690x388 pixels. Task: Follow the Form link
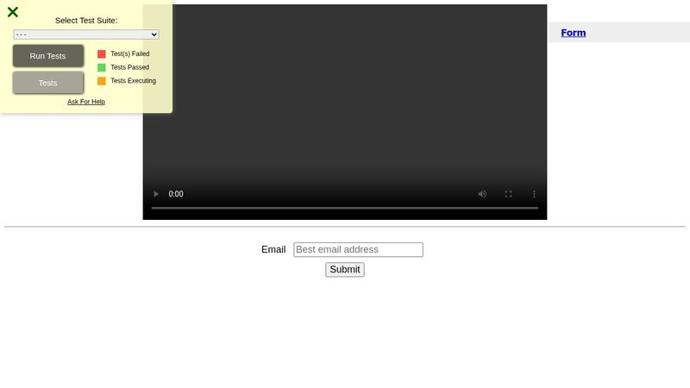[x=573, y=33]
